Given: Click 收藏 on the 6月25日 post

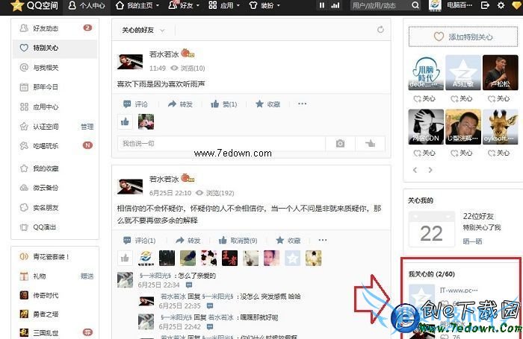Looking at the screenshot, I should click(288, 240).
